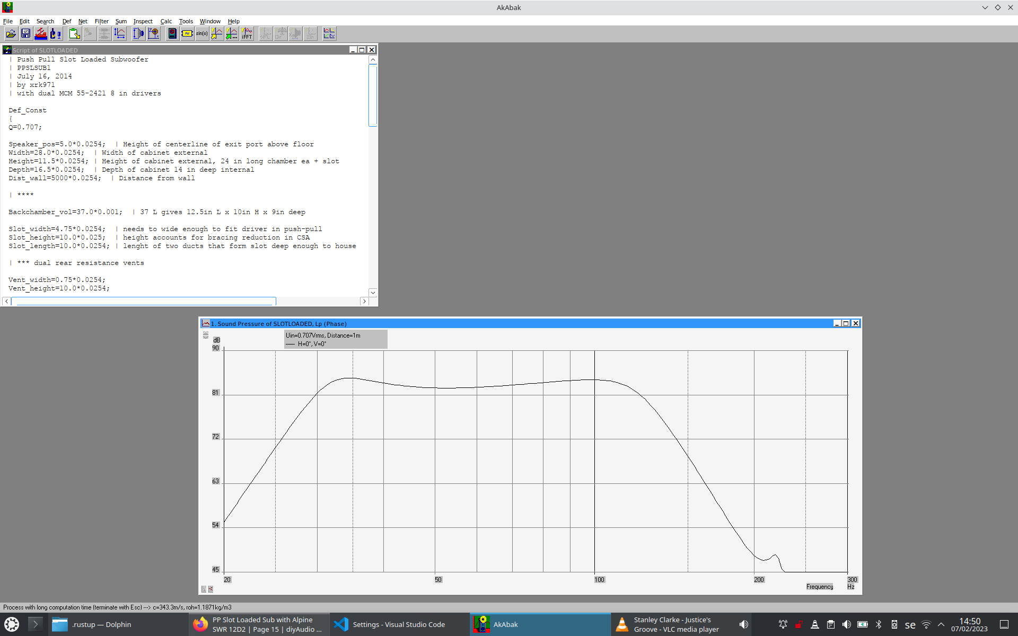Click the Backchamber_vol line in script
Image resolution: width=1018 pixels, height=636 pixels.
pyautogui.click(x=157, y=212)
